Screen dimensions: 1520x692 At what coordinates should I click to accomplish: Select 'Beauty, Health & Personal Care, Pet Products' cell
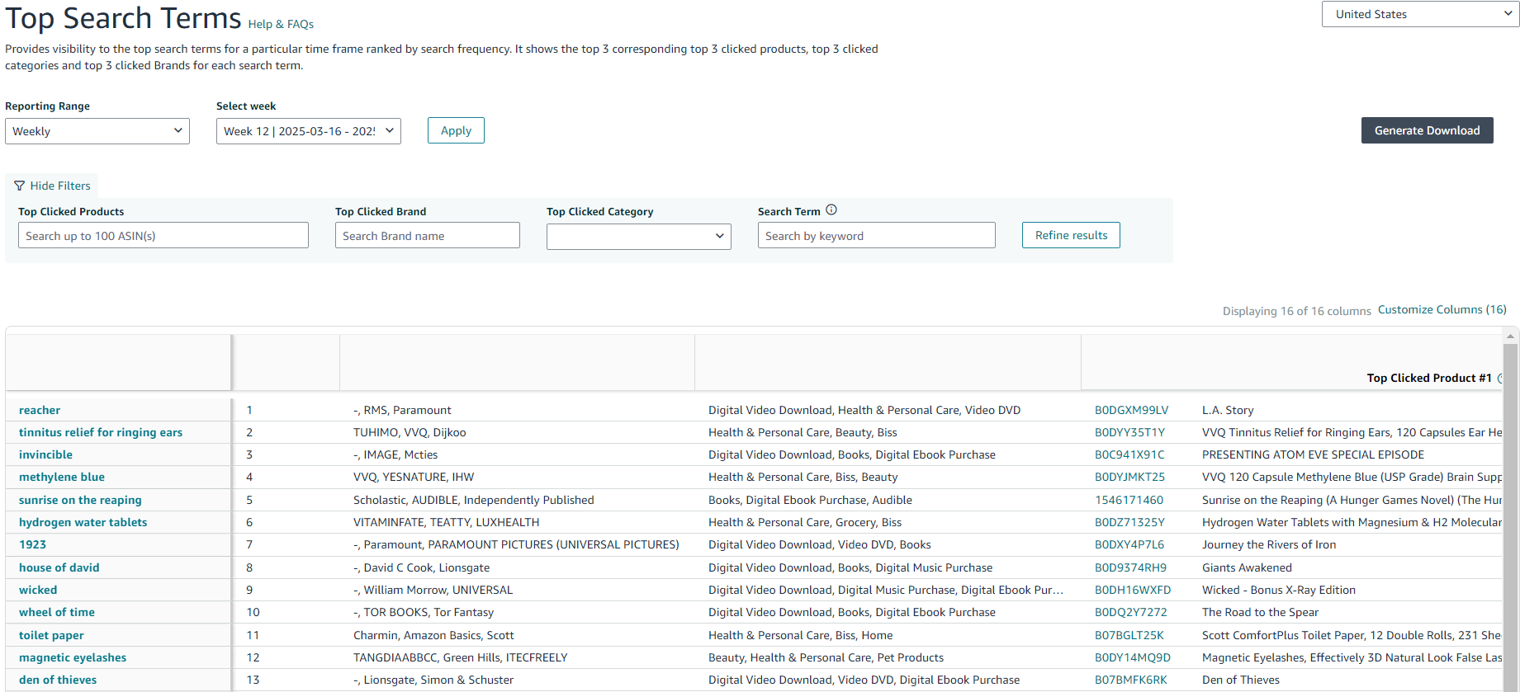coord(826,657)
